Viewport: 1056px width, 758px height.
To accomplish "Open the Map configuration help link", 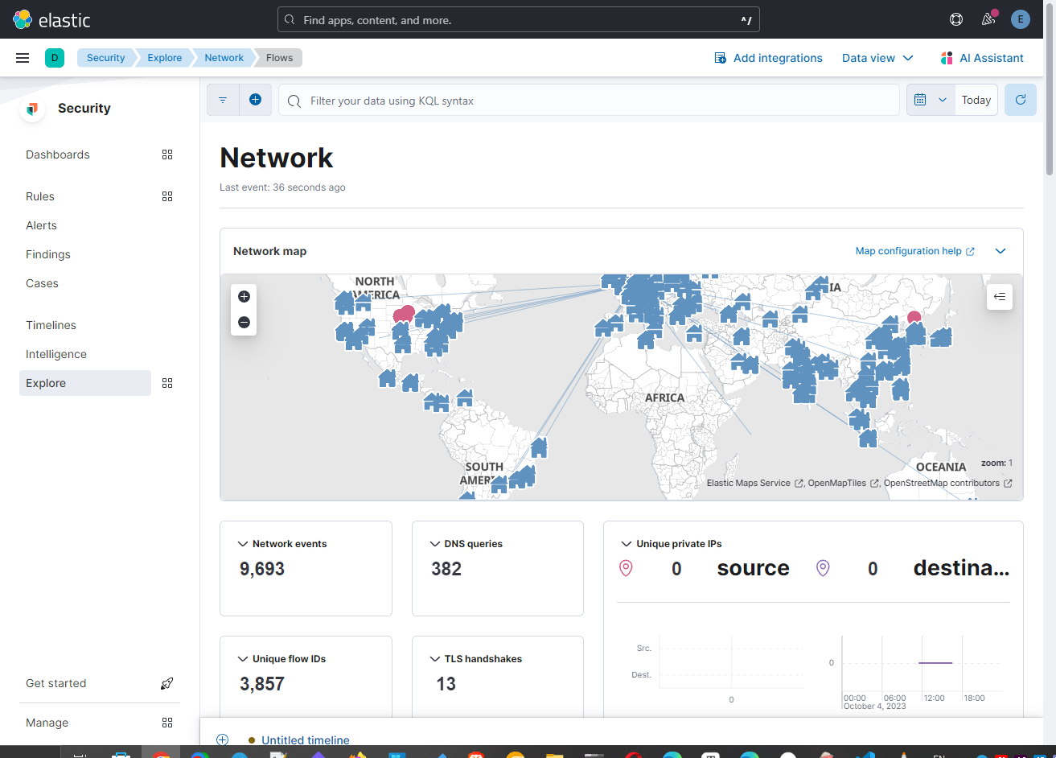I will [908, 250].
